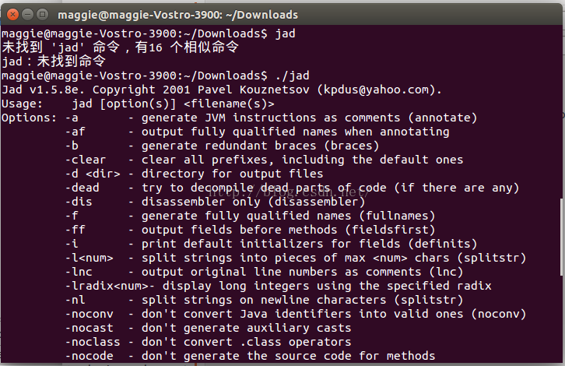Click the kpdus@yahoo.com email text
This screenshot has width=565, height=366.
click(x=376, y=90)
